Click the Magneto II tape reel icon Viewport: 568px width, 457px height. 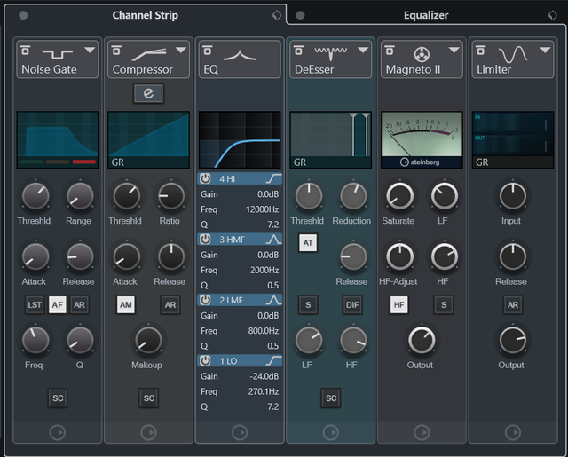pos(422,54)
